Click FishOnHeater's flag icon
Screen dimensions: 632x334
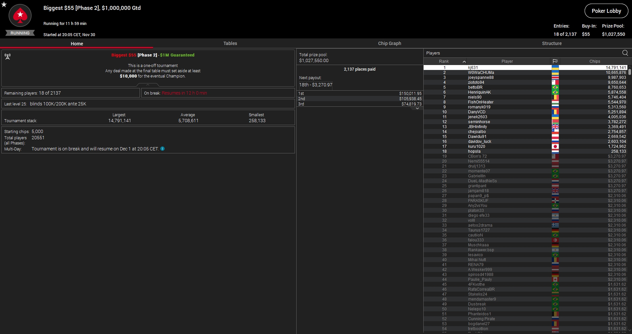point(555,102)
